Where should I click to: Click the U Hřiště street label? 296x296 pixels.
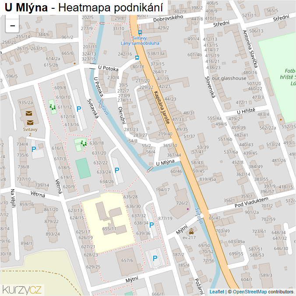(246, 111)
